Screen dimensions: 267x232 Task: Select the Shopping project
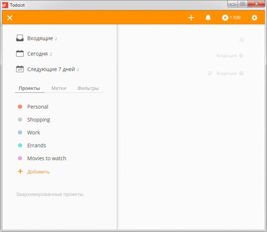pos(39,120)
